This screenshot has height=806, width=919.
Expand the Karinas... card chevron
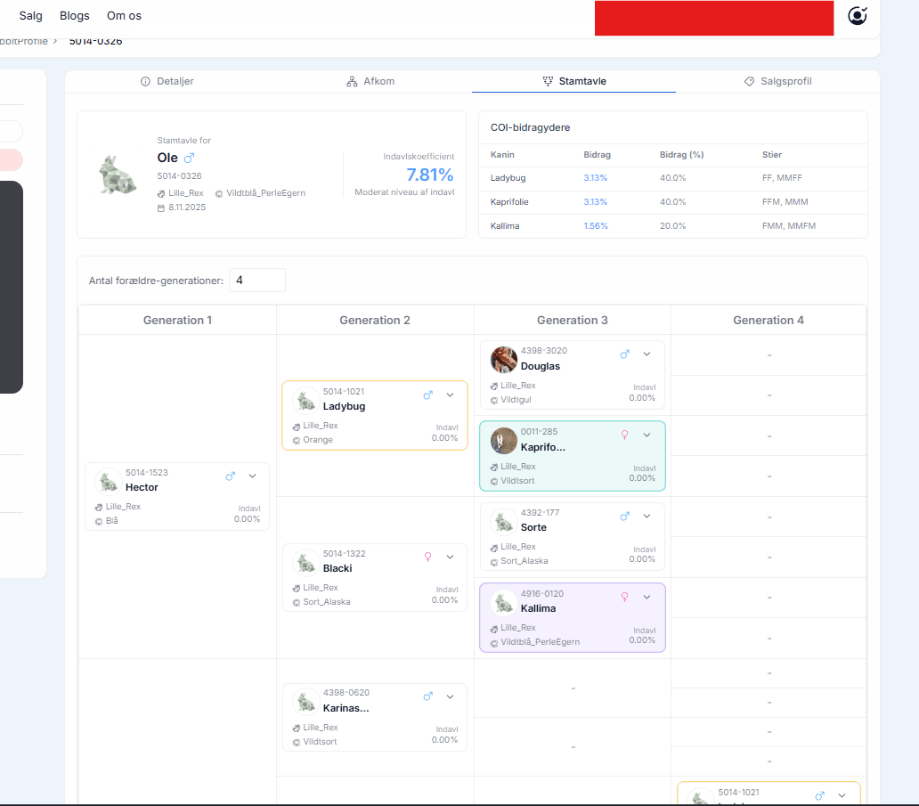coord(450,696)
